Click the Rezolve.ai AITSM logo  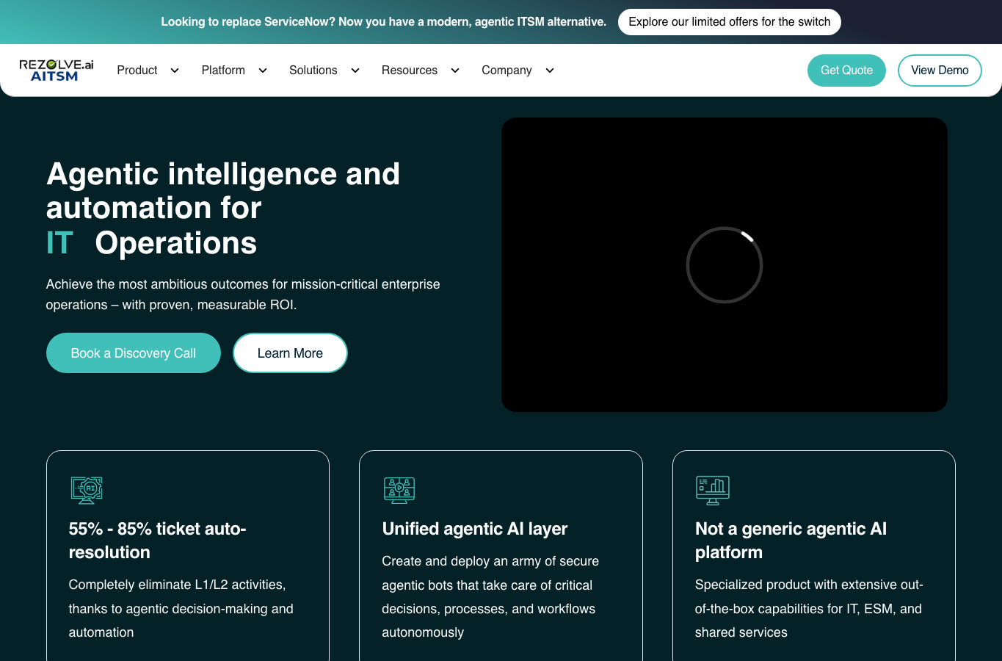click(57, 71)
